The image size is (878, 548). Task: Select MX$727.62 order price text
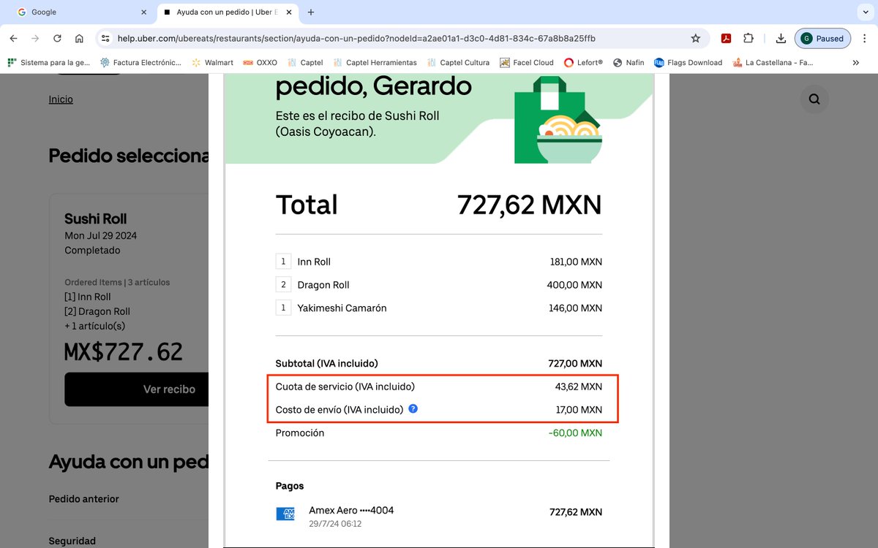[124, 352]
